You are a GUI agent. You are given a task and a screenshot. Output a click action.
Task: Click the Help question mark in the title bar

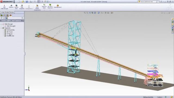click(161, 2)
